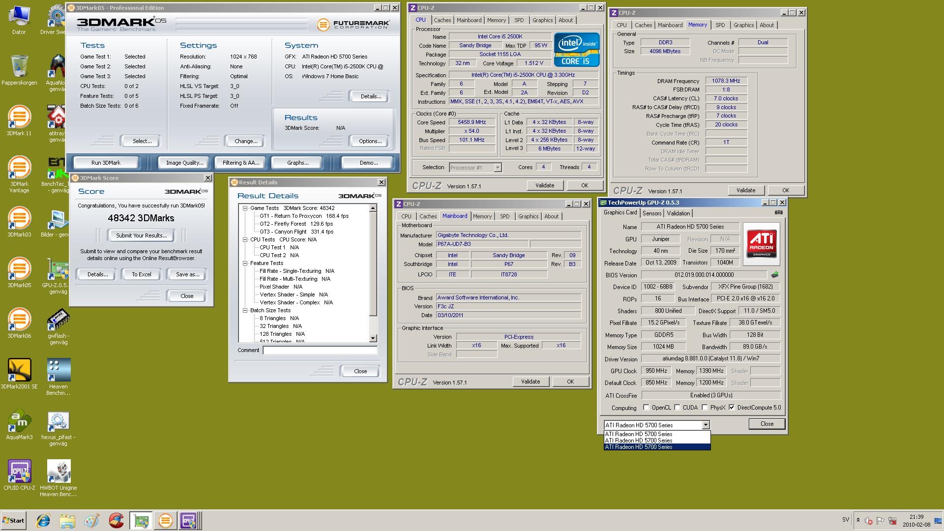This screenshot has height=531, width=944.
Task: Click the muted volume tray icon
Action: 869,520
